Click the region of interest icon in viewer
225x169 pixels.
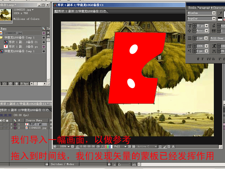[129, 146]
